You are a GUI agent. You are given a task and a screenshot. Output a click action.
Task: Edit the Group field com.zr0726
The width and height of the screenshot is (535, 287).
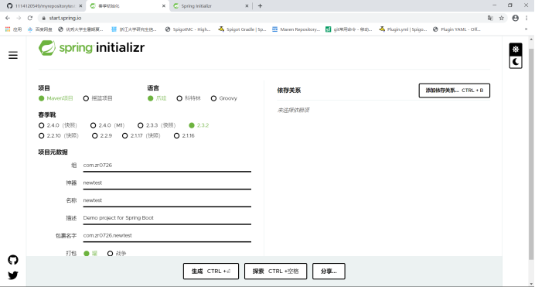point(167,166)
